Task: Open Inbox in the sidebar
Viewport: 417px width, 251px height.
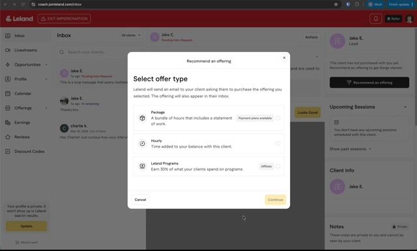Action: point(26,36)
